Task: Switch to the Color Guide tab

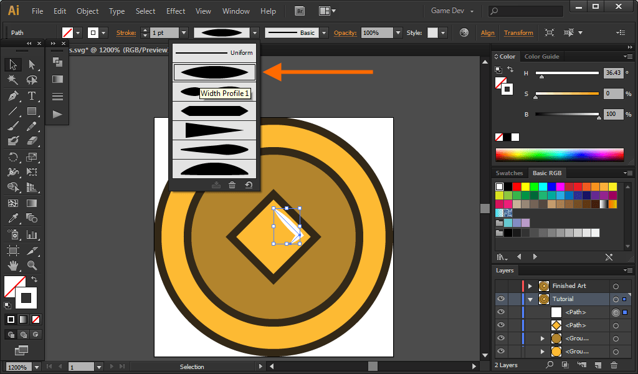Action: click(x=541, y=56)
